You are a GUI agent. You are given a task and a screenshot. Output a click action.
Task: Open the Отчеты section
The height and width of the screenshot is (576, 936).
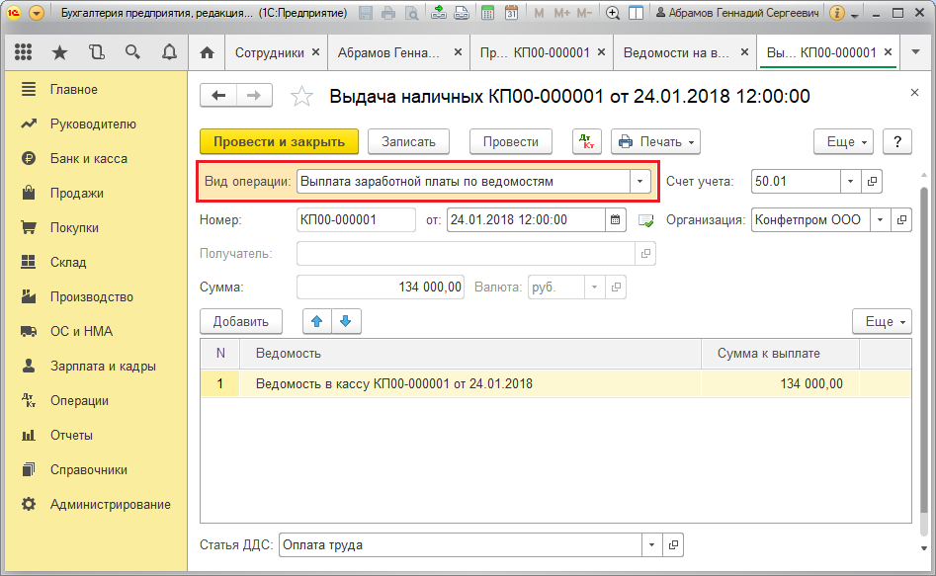[x=71, y=436]
